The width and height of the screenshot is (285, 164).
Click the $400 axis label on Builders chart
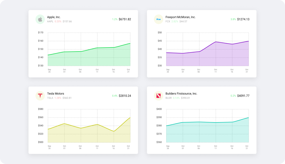pos(159,109)
